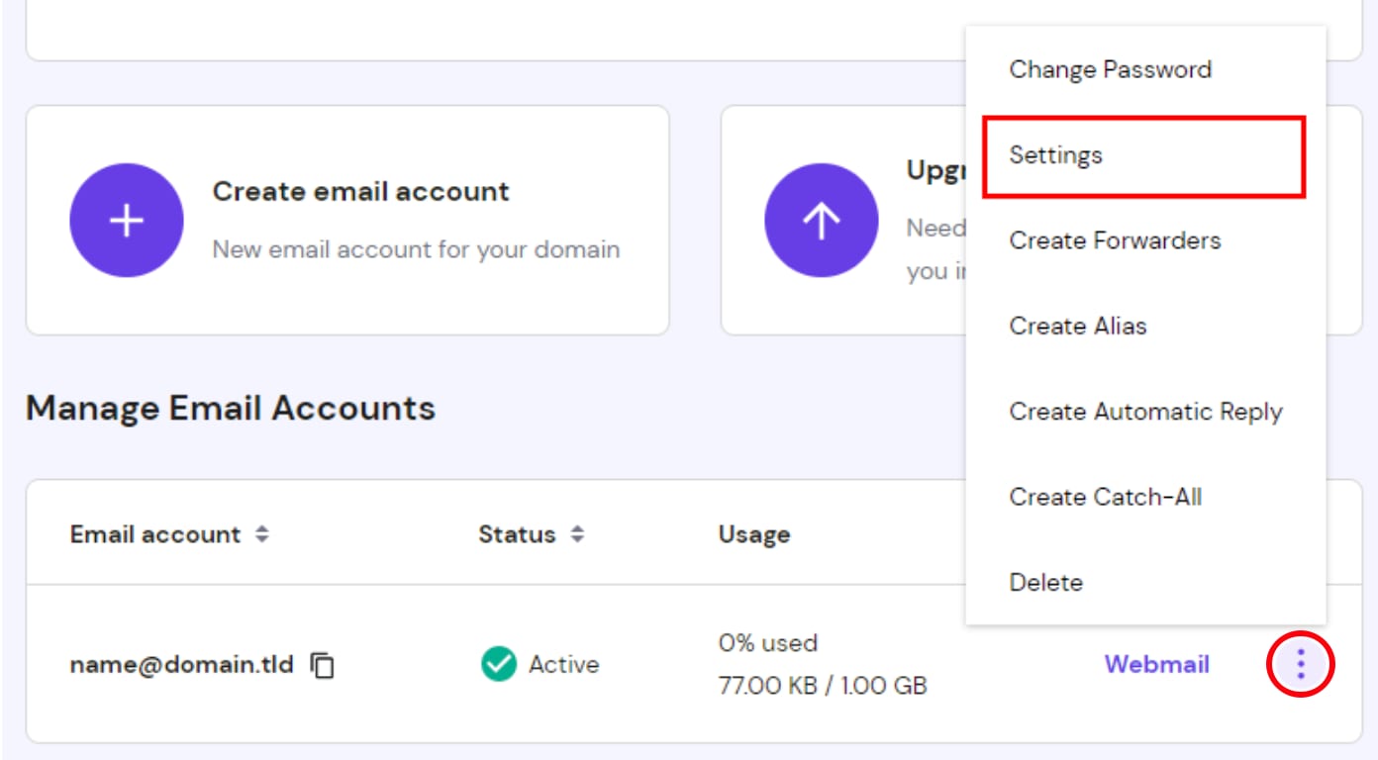Viewport: 1378px width, 760px height.
Task: Choose Change Password from the menu
Action: 1110,69
